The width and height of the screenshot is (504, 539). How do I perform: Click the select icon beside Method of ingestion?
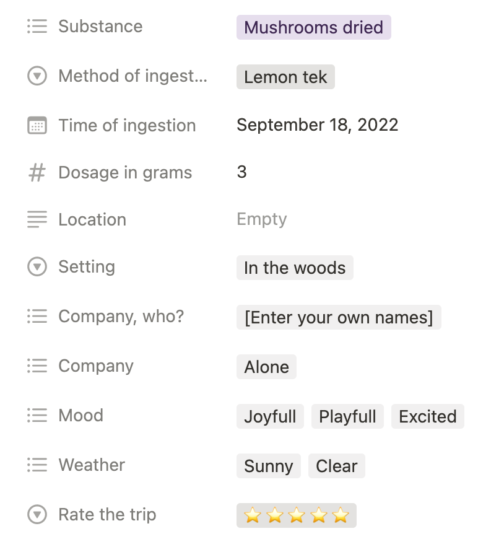click(37, 76)
